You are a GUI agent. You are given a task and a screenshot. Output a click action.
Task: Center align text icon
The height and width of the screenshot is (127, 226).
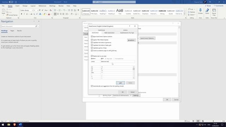[58, 14]
